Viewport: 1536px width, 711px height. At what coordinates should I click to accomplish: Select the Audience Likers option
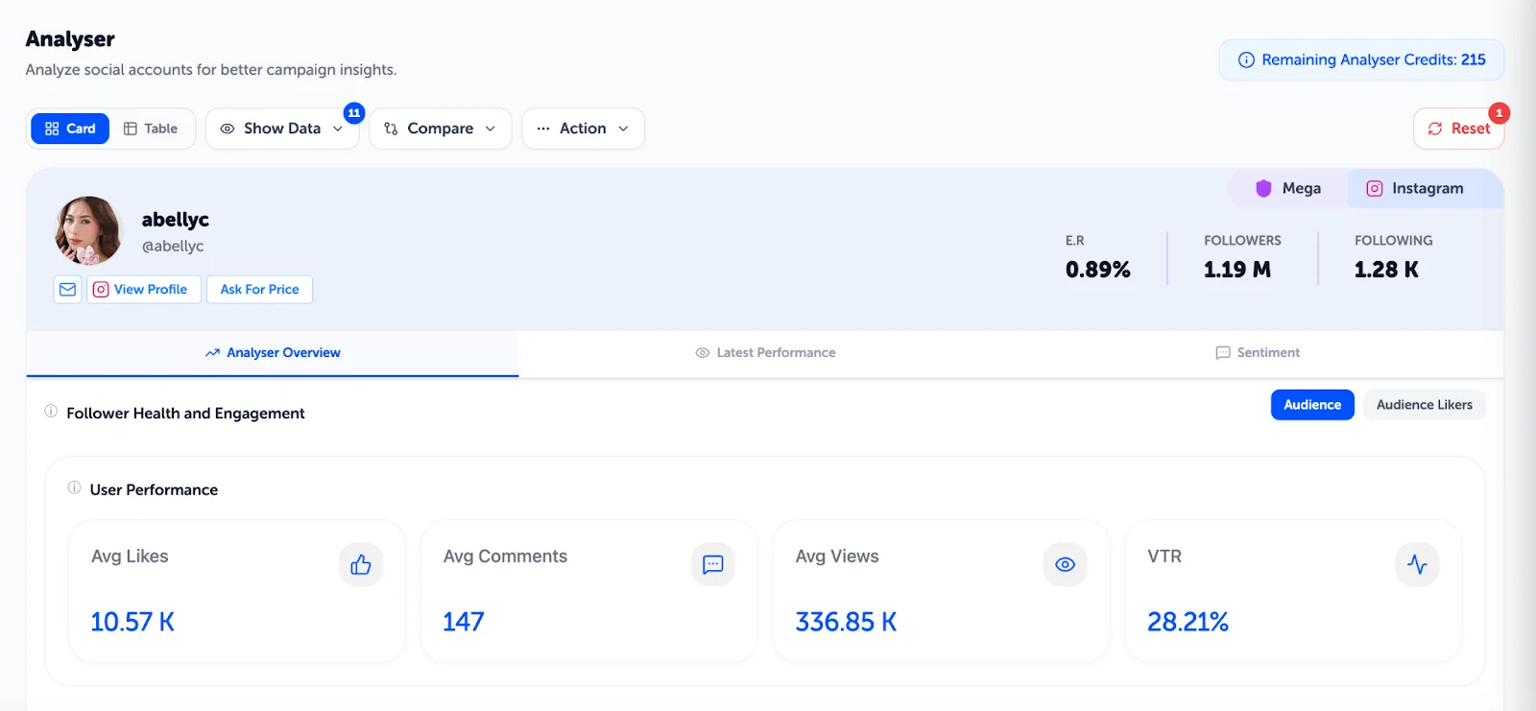coord(1424,405)
